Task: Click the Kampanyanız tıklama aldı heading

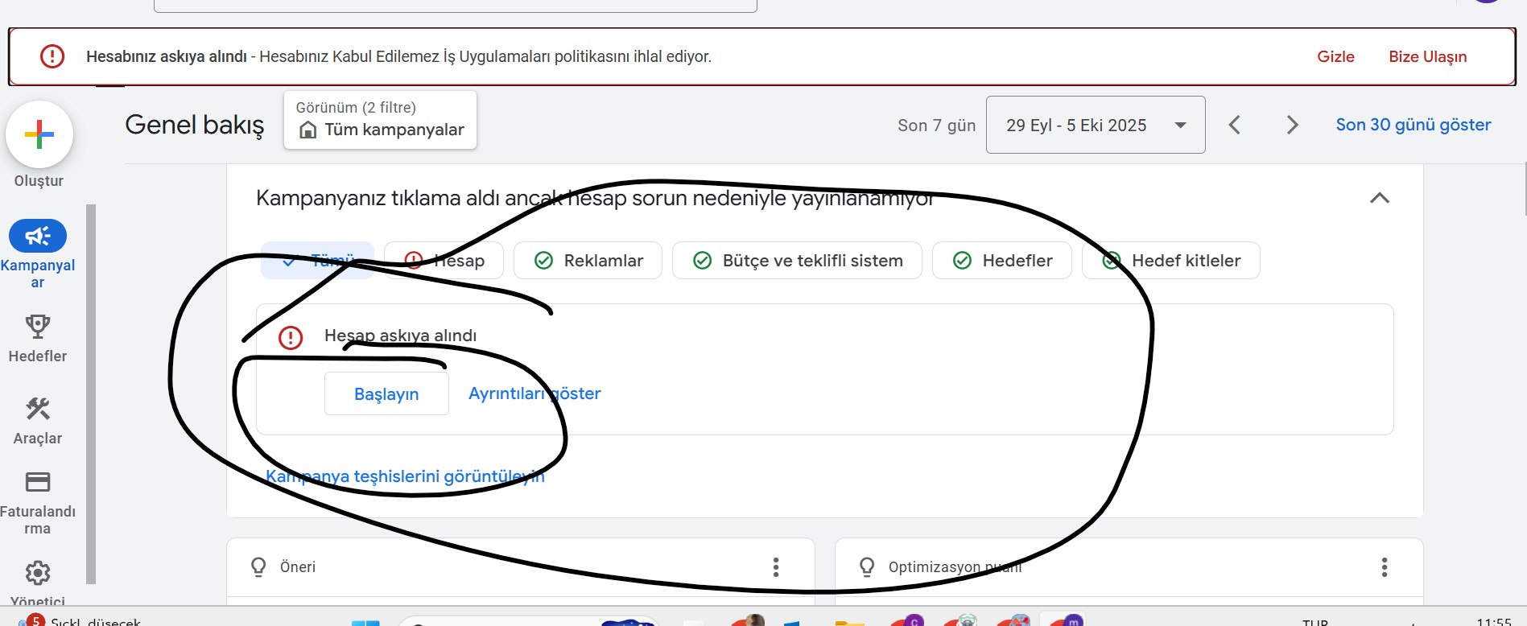Action: 595,198
